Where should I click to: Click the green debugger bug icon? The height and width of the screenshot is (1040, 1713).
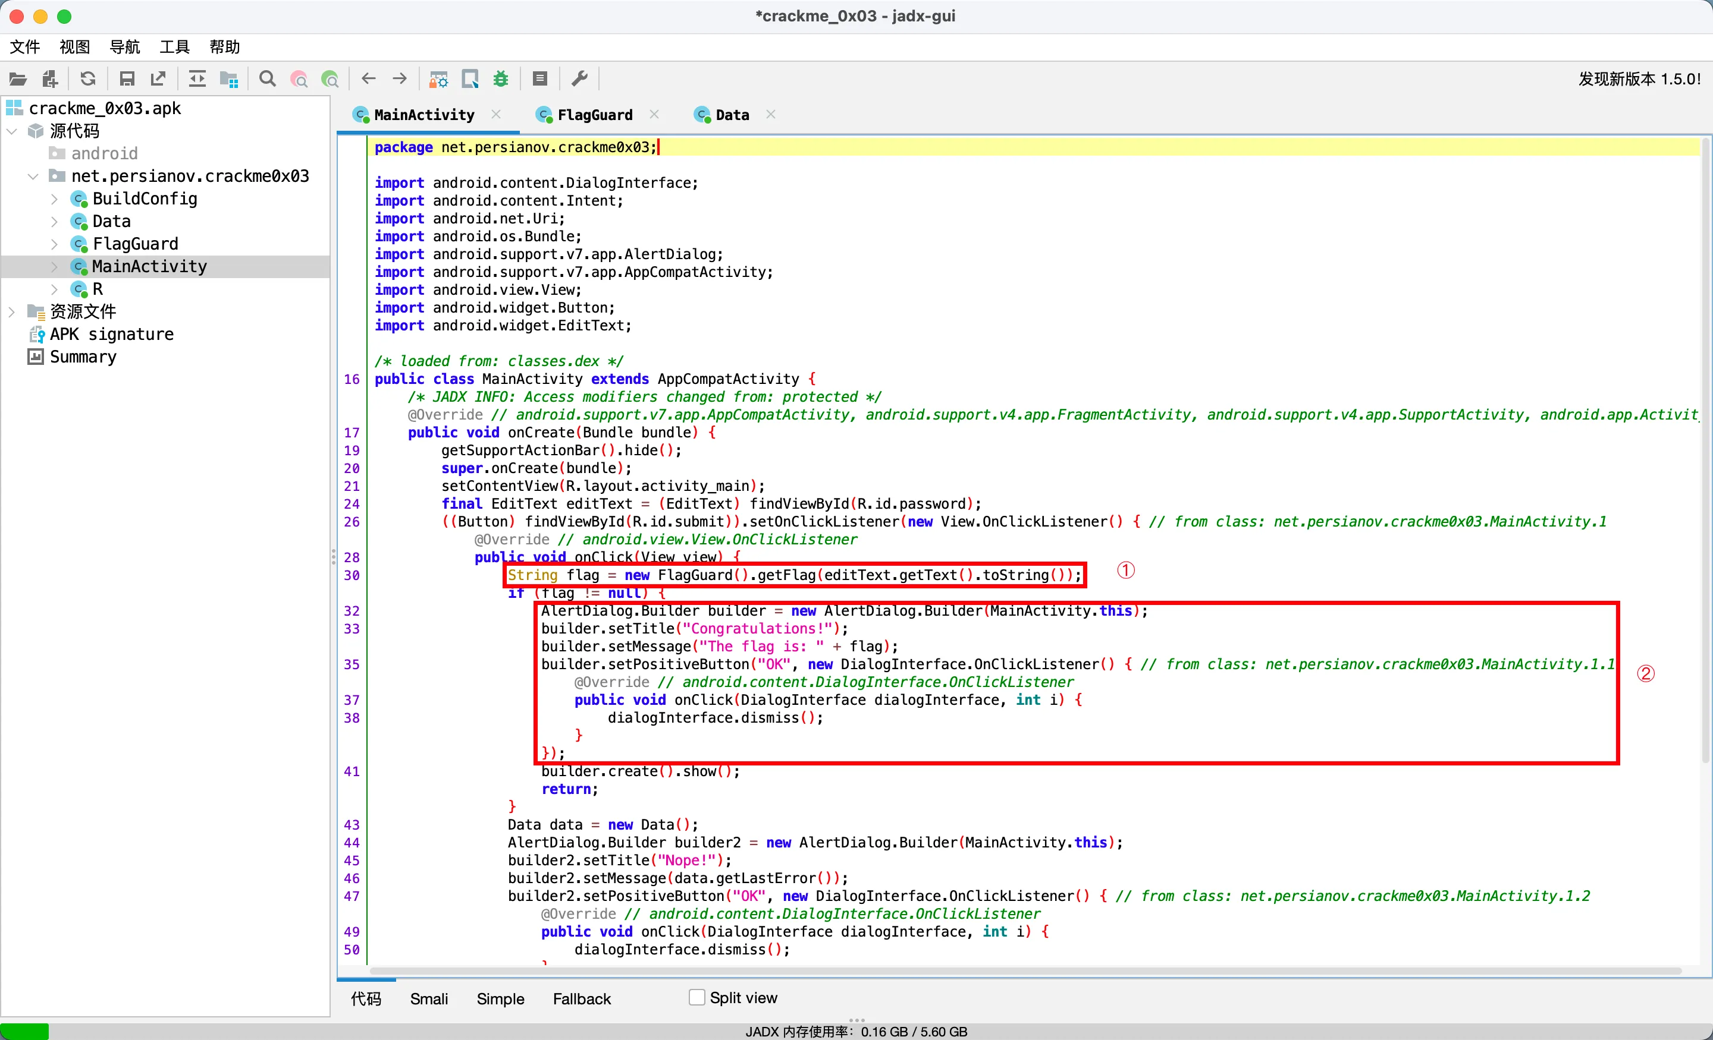tap(501, 79)
